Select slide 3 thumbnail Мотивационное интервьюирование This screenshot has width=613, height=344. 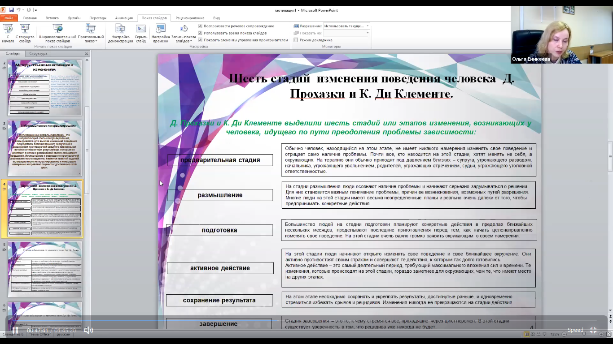pyautogui.click(x=45, y=148)
